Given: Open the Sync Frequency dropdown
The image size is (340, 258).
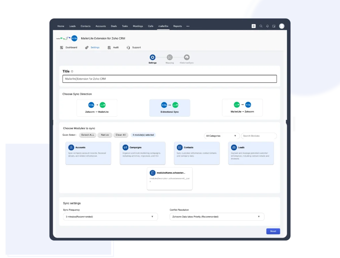Looking at the screenshot, I should pos(110,217).
